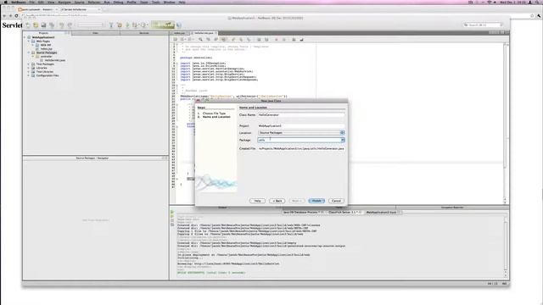Open the File menu in macOS menu bar
543x305 pixels.
click(x=32, y=2)
